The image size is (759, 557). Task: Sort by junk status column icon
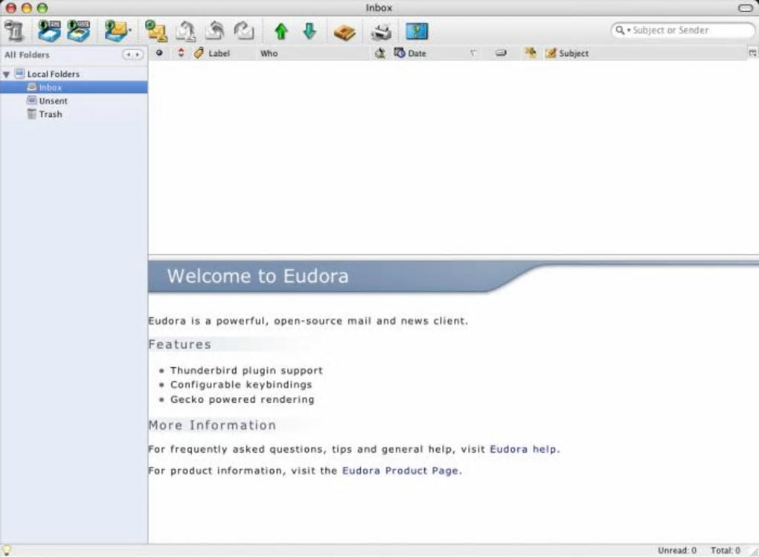[x=531, y=53]
